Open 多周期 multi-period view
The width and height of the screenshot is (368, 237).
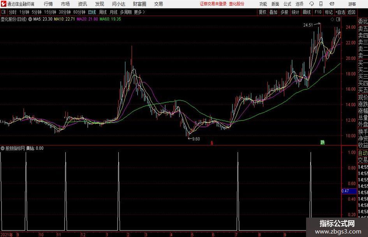coord(126,12)
